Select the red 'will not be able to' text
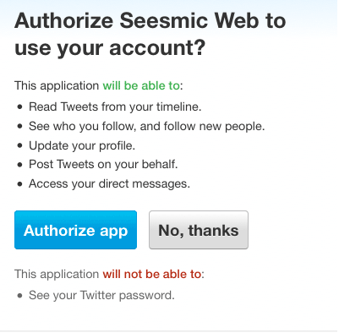The width and height of the screenshot is (339, 333). (152, 274)
